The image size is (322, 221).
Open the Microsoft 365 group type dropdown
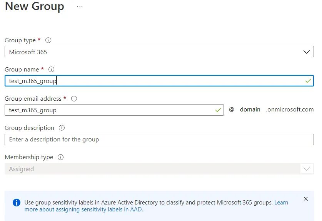tap(159, 52)
